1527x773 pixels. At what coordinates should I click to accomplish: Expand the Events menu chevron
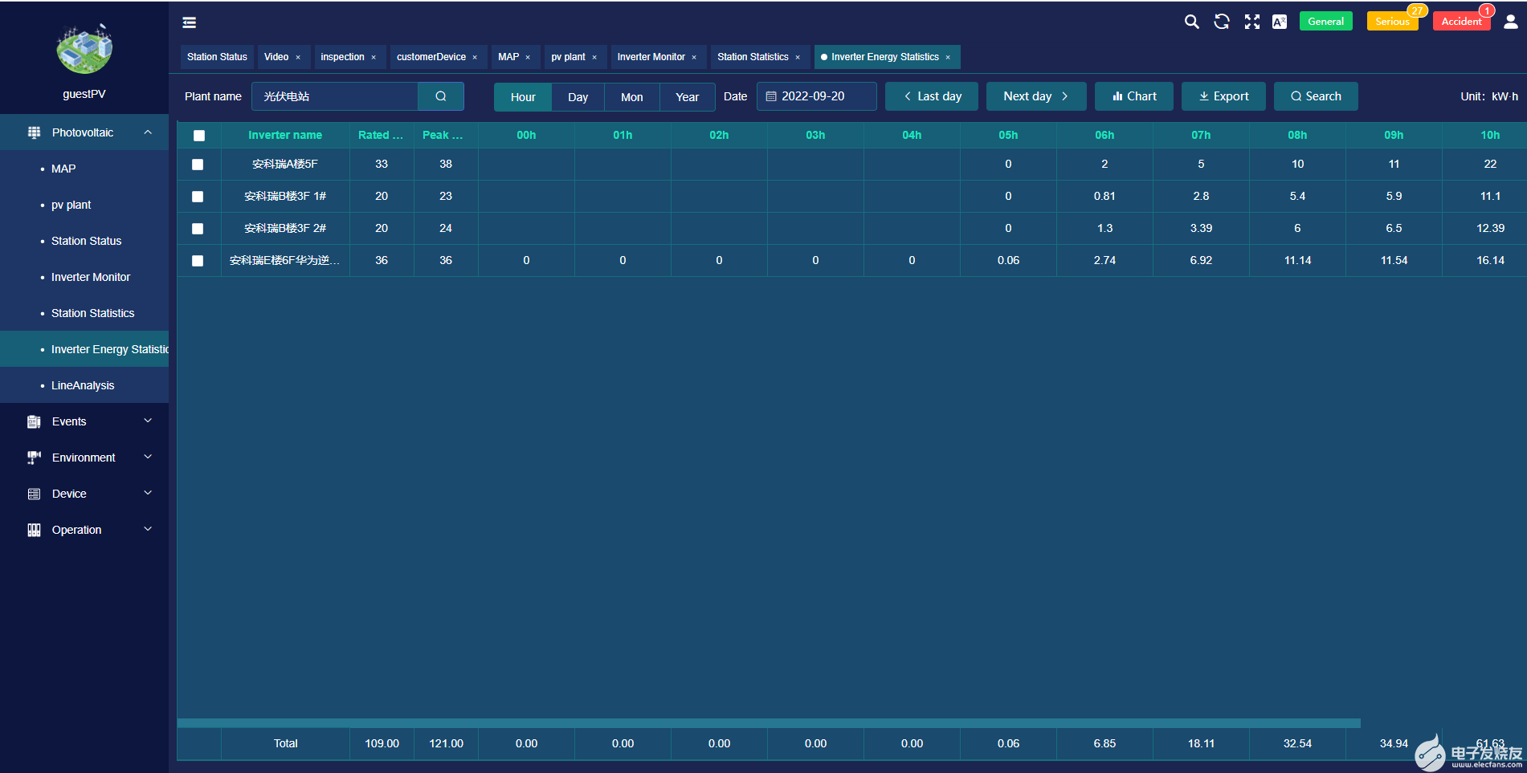click(148, 421)
